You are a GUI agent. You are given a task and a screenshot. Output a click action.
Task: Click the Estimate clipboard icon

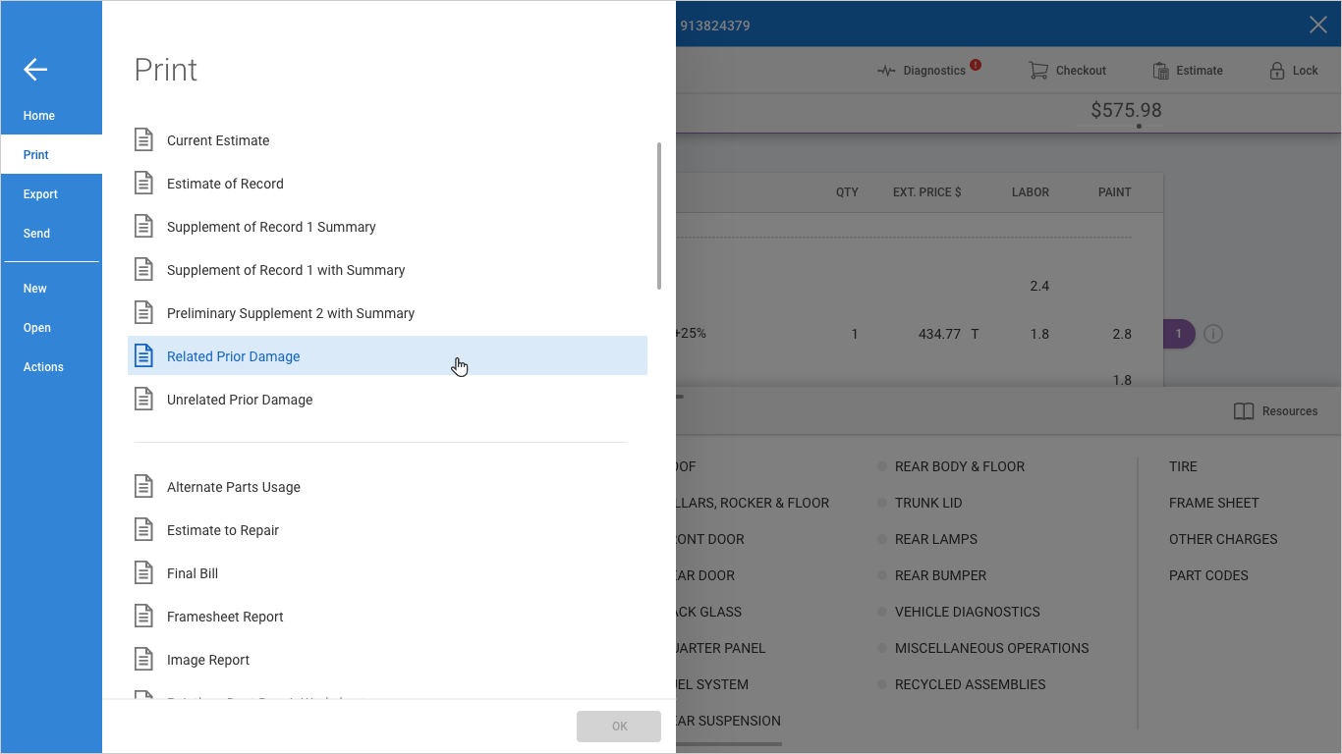point(1160,71)
